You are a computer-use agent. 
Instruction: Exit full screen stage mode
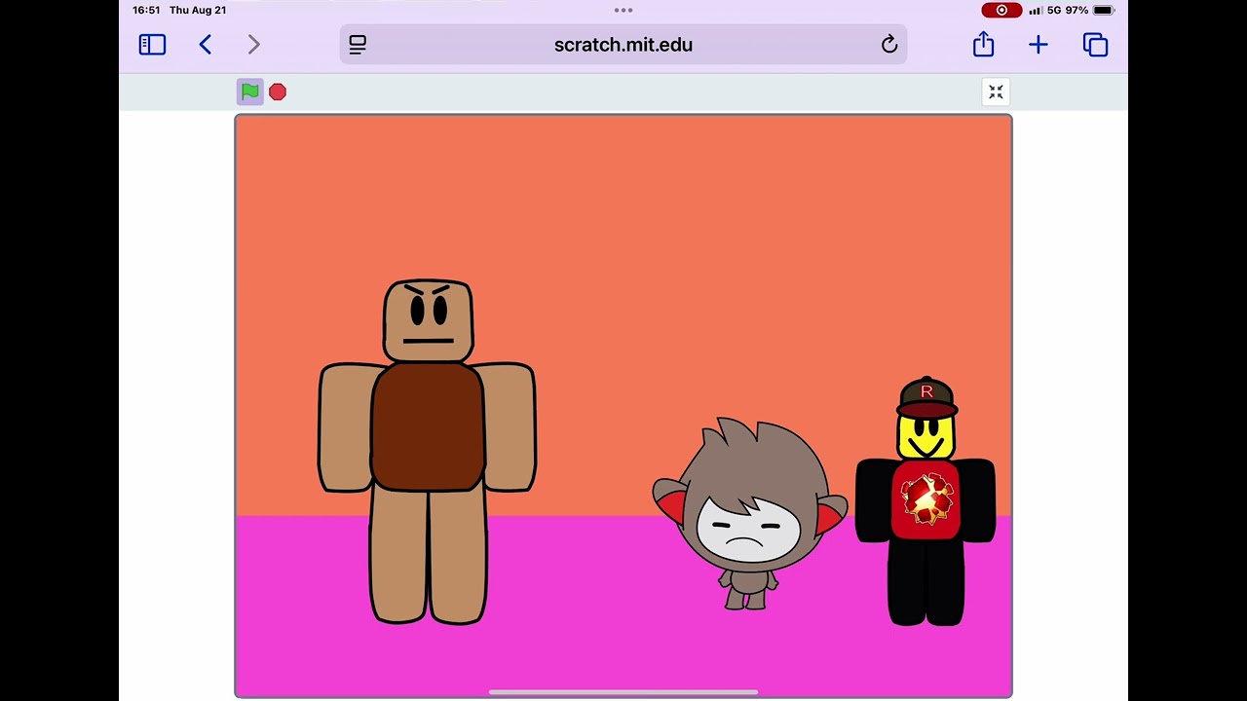(996, 92)
